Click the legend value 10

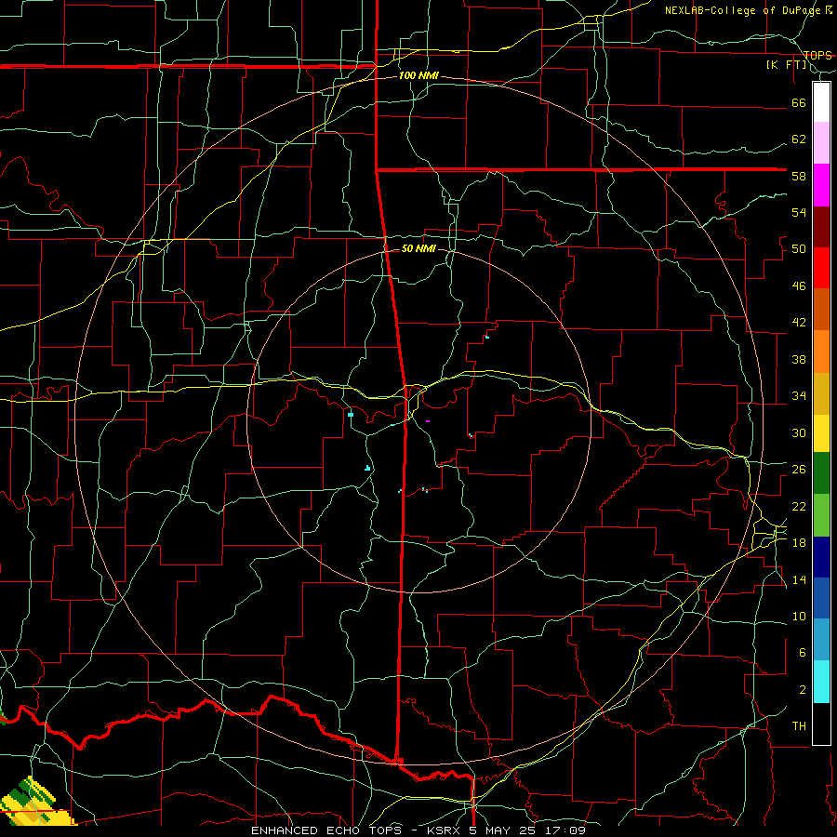point(799,616)
